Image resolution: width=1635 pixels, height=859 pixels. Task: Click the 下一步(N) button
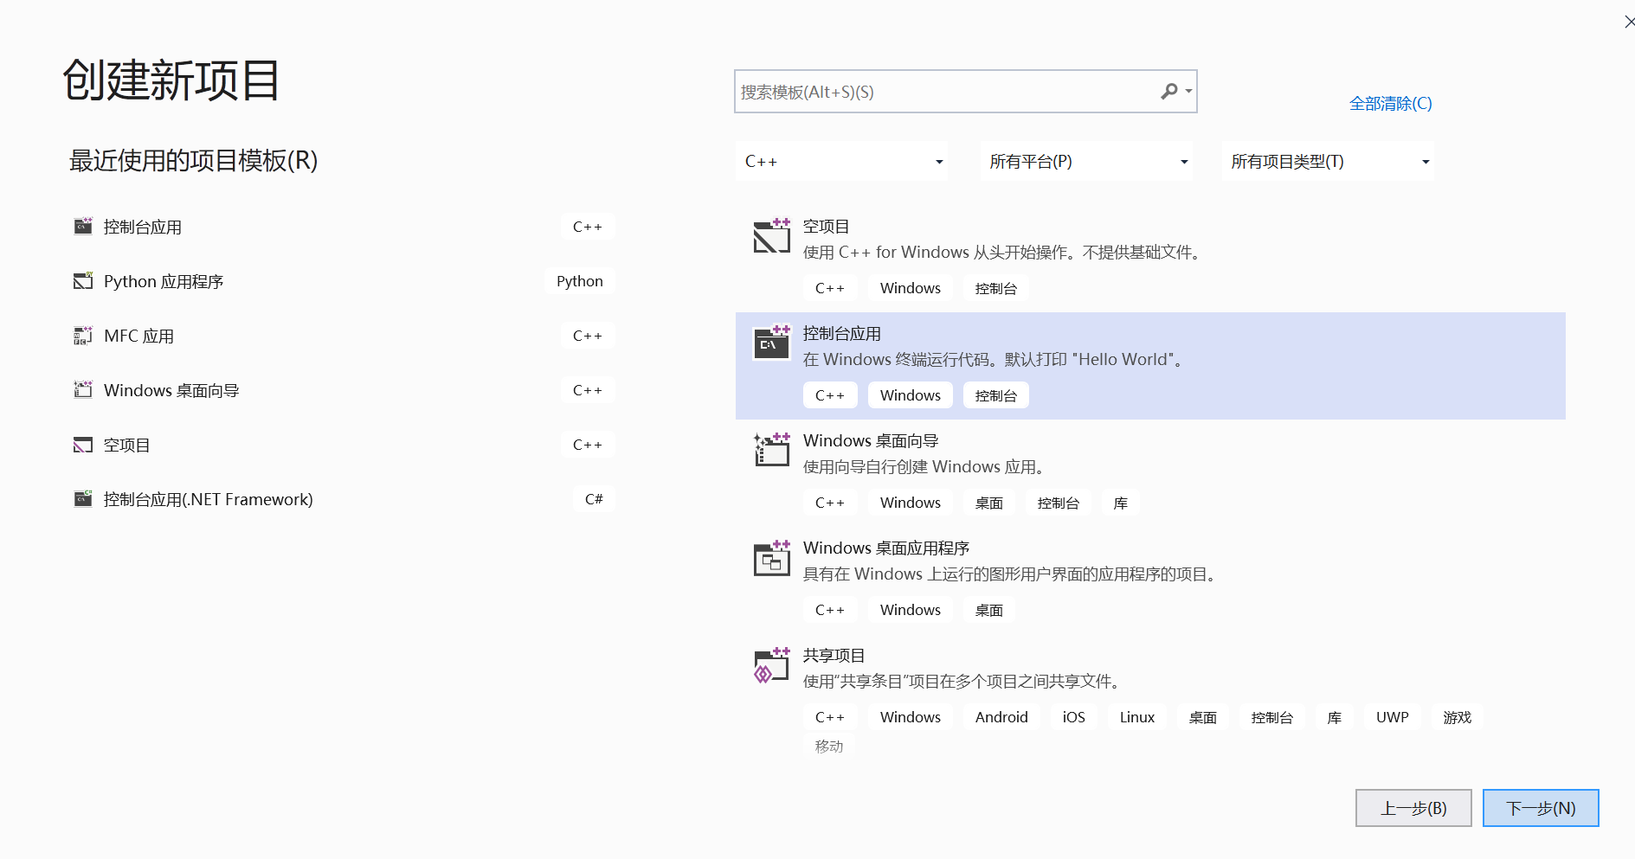[1540, 808]
